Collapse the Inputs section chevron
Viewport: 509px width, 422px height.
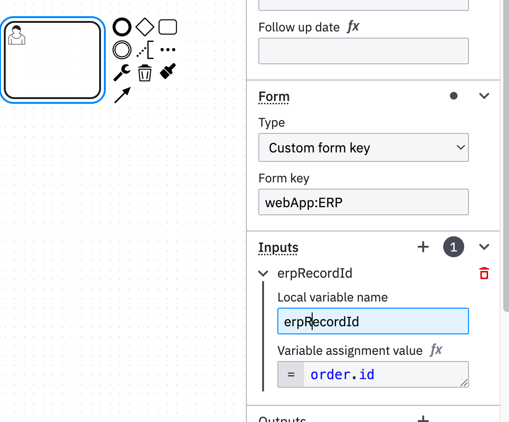click(484, 247)
